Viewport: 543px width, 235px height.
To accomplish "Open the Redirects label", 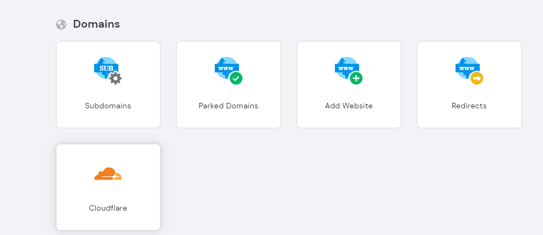I will (469, 106).
